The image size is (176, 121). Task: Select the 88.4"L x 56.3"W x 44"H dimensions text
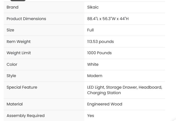[108, 19]
